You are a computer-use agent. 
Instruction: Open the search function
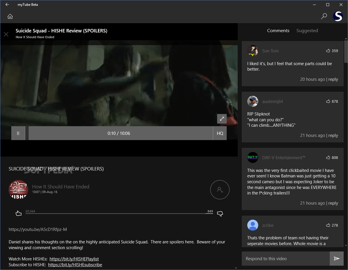click(x=324, y=16)
